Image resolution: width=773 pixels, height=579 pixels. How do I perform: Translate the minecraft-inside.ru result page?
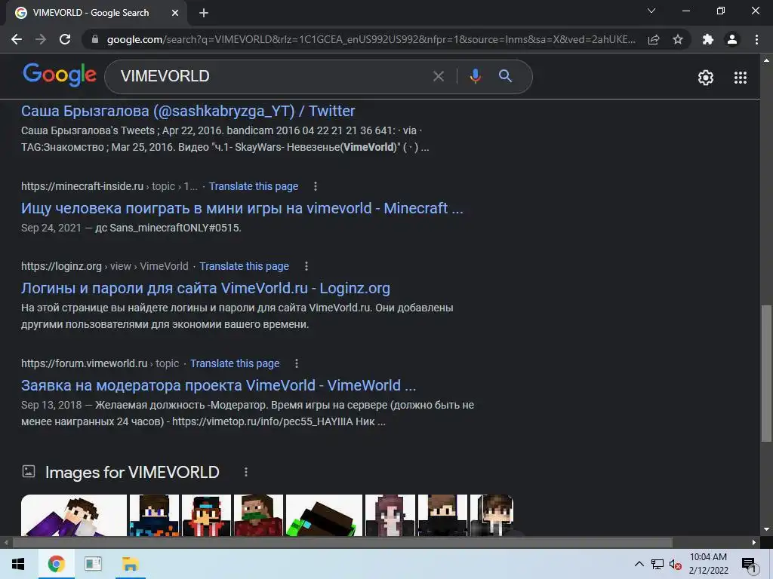click(x=254, y=186)
